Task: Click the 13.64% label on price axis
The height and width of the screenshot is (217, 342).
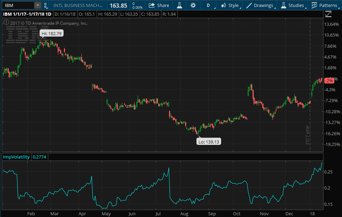Action: click(332, 24)
